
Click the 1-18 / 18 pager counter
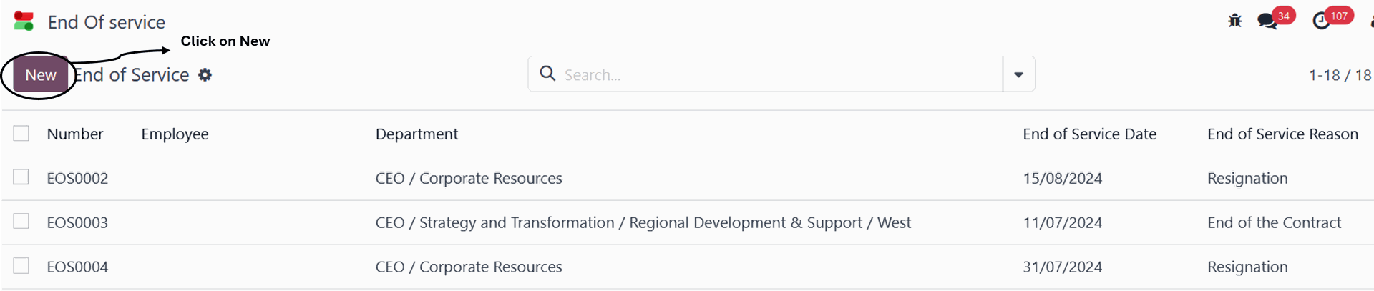point(1340,75)
